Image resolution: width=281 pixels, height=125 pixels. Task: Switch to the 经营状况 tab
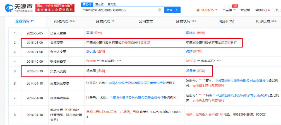[186, 22]
